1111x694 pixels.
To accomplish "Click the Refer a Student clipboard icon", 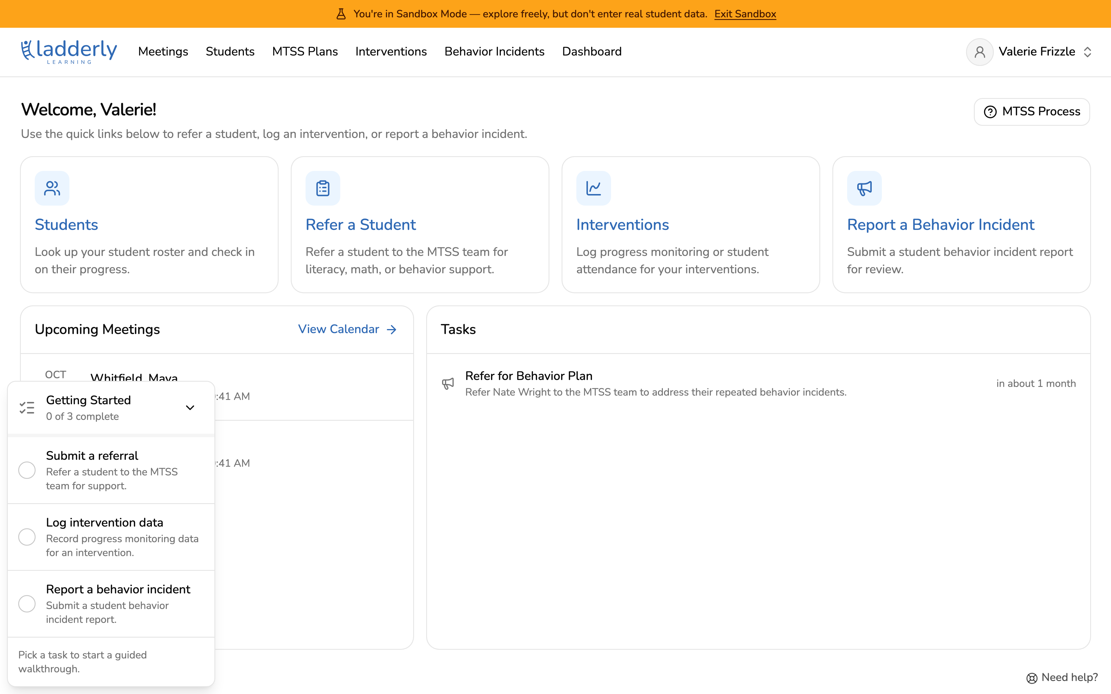I will (323, 188).
